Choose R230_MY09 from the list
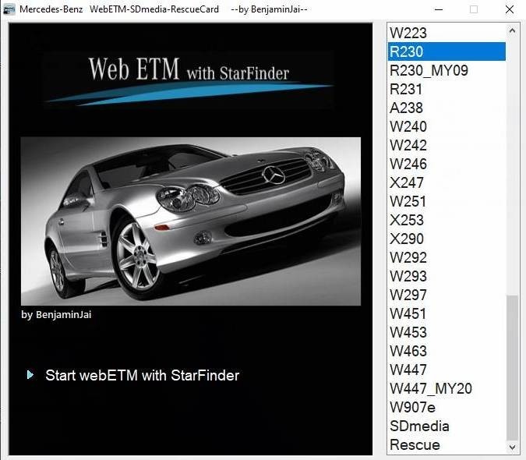 tap(447, 70)
